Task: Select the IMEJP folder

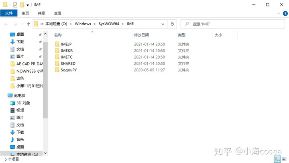Action: 63,44
